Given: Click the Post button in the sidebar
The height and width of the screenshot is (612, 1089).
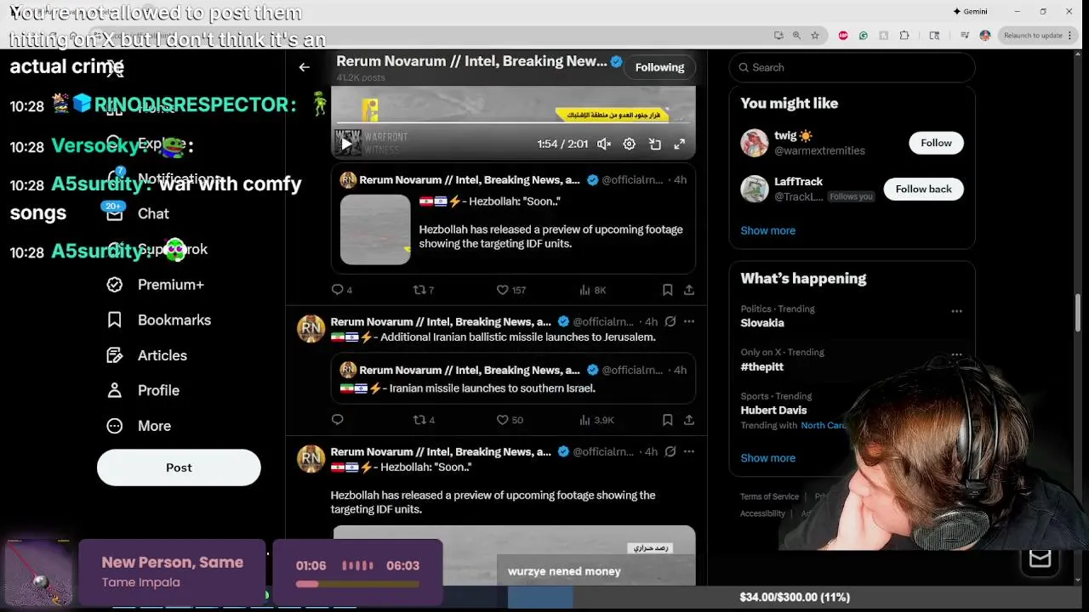Looking at the screenshot, I should [179, 467].
